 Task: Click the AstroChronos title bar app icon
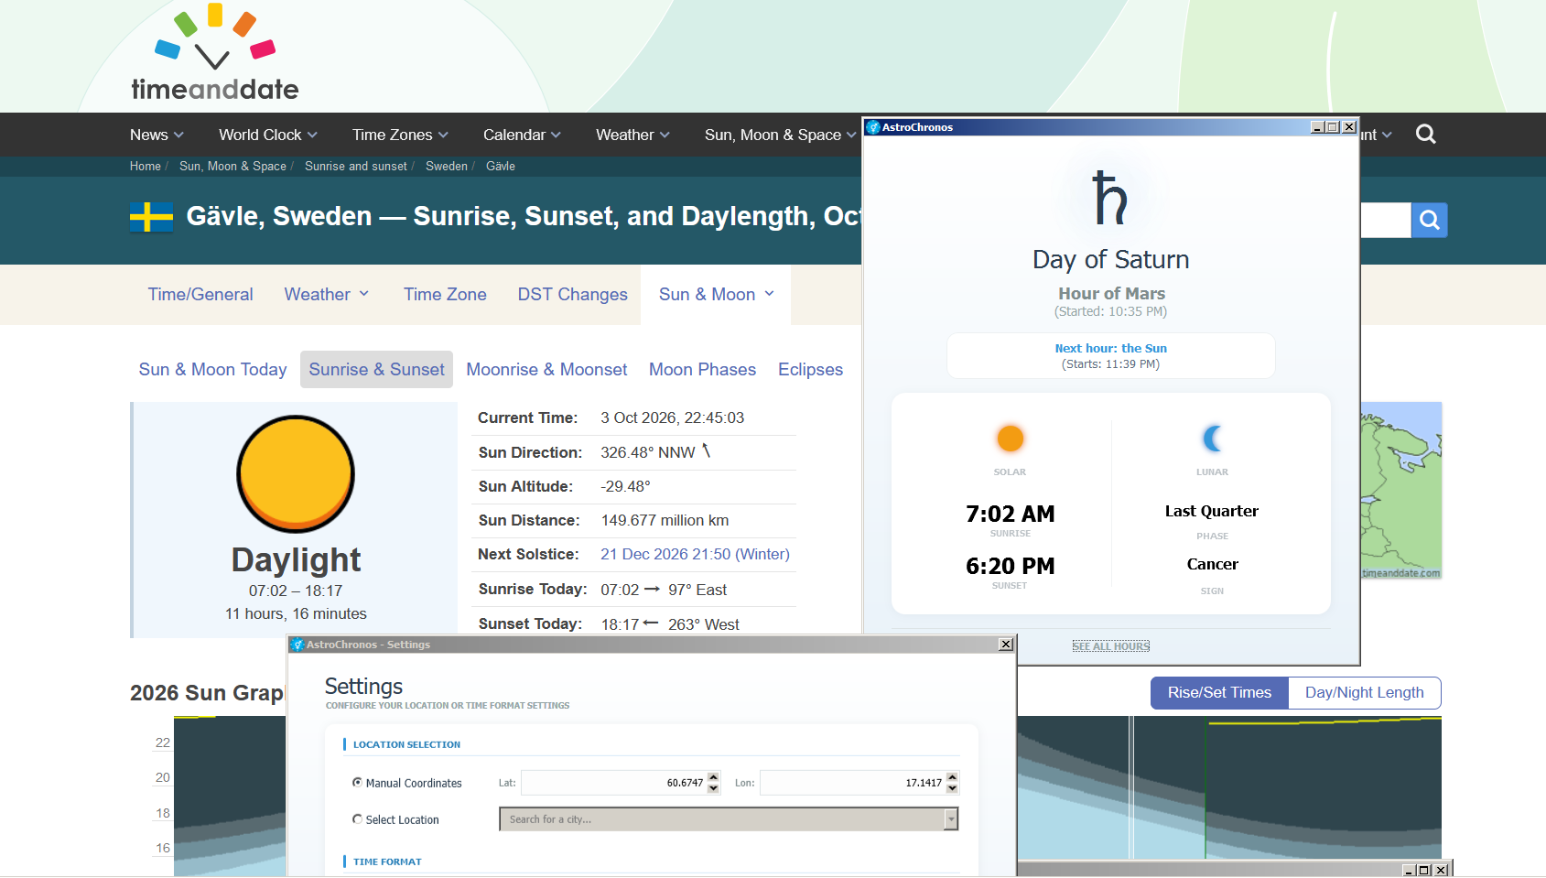tap(873, 127)
